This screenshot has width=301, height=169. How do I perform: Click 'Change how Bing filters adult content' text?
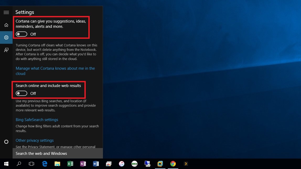point(57,129)
